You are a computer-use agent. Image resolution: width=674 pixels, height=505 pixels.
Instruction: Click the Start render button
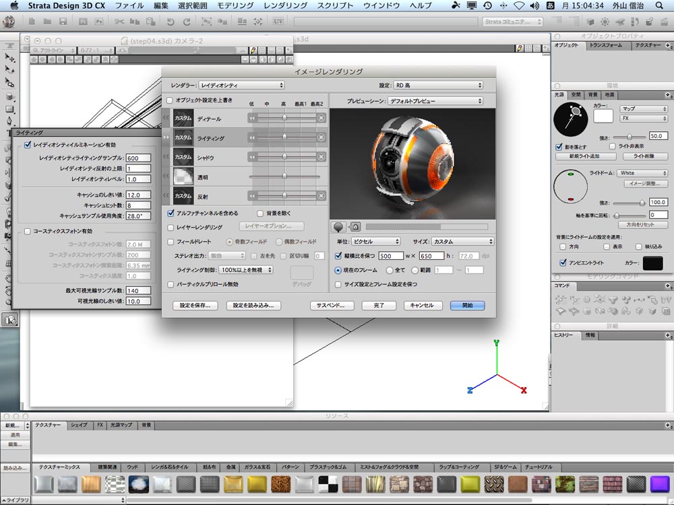click(467, 305)
